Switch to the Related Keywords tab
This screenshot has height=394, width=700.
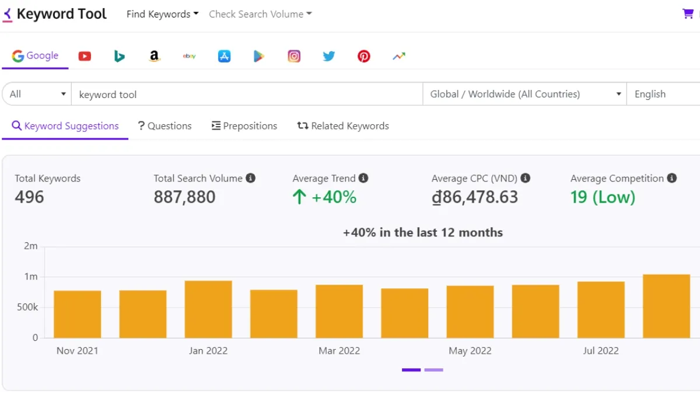pos(343,125)
